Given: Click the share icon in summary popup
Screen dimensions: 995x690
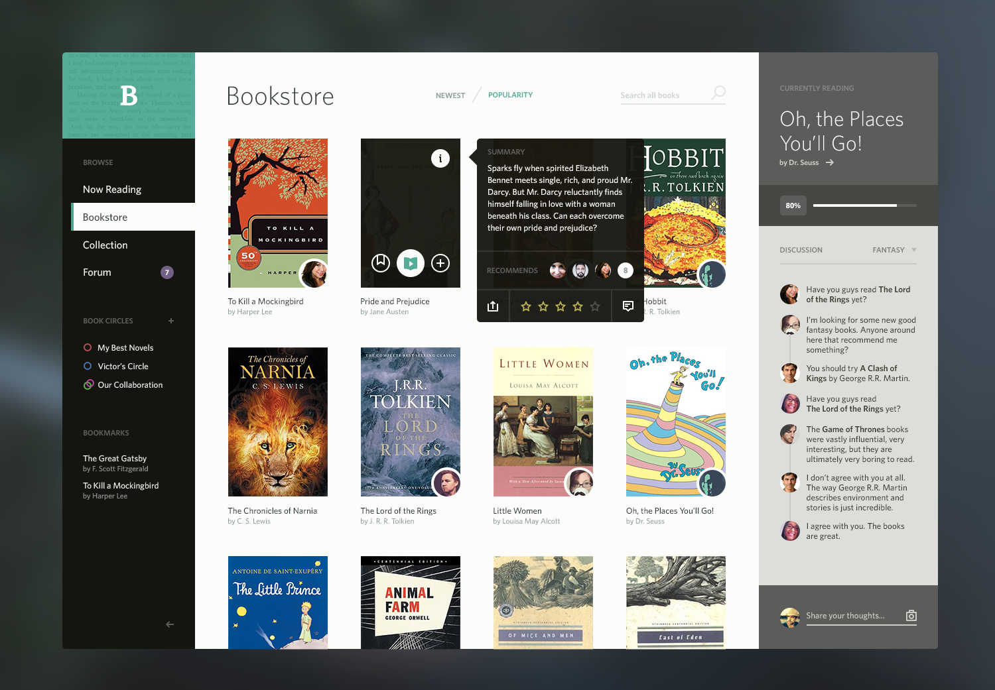Looking at the screenshot, I should (493, 306).
